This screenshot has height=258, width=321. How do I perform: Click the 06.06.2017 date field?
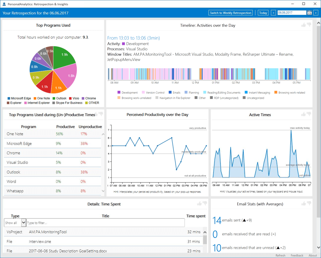point(292,13)
